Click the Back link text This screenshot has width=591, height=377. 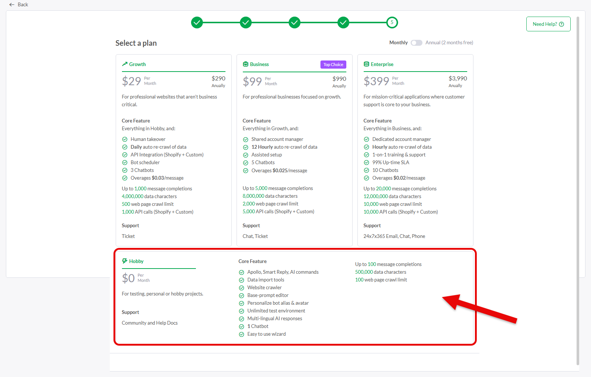click(23, 4)
